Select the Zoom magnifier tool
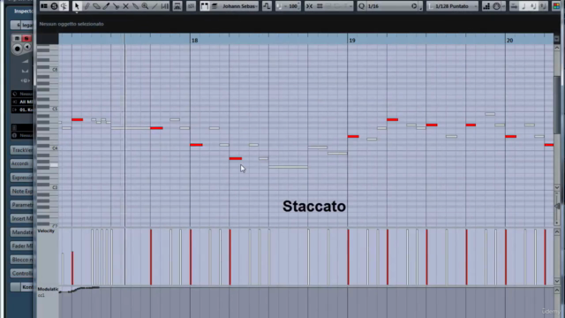The width and height of the screenshot is (565, 318). coord(145,6)
